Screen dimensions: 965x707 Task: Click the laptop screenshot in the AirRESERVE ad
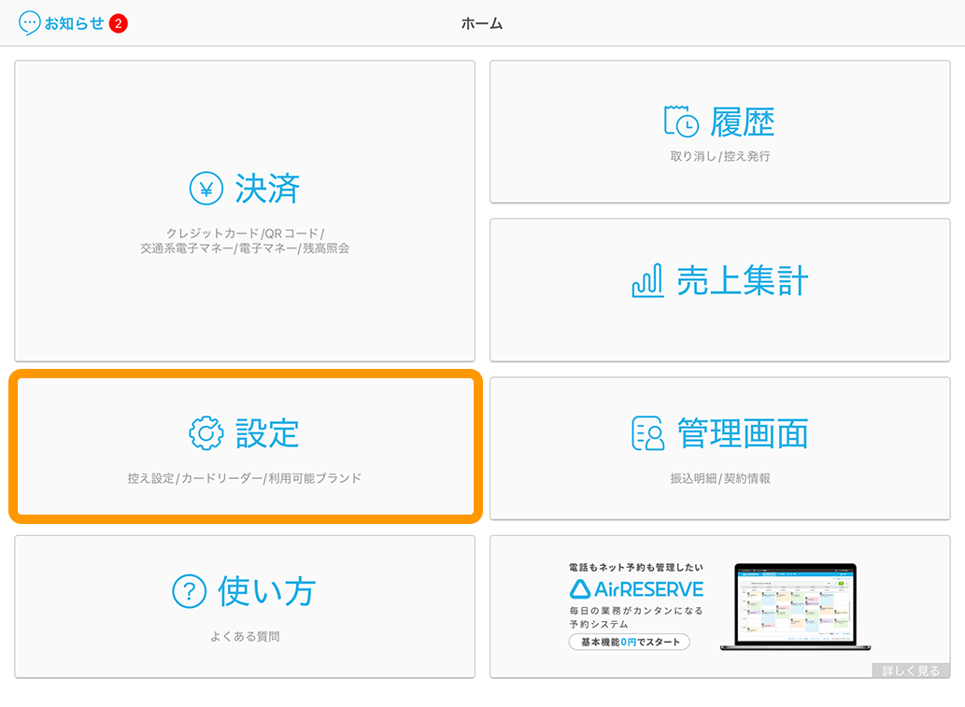click(794, 605)
